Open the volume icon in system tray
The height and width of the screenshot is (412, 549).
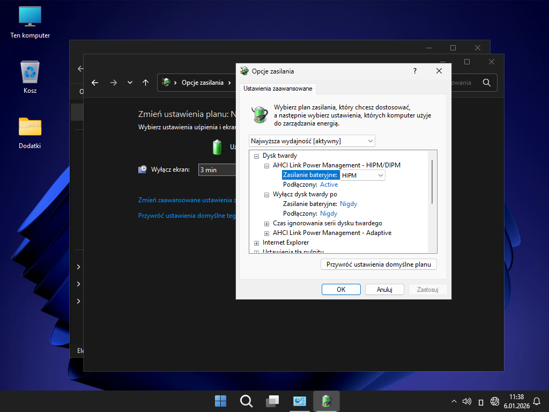[466, 401]
